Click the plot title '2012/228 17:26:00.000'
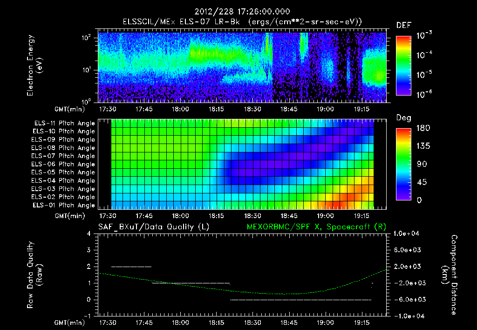477x330 pixels. (x=242, y=12)
